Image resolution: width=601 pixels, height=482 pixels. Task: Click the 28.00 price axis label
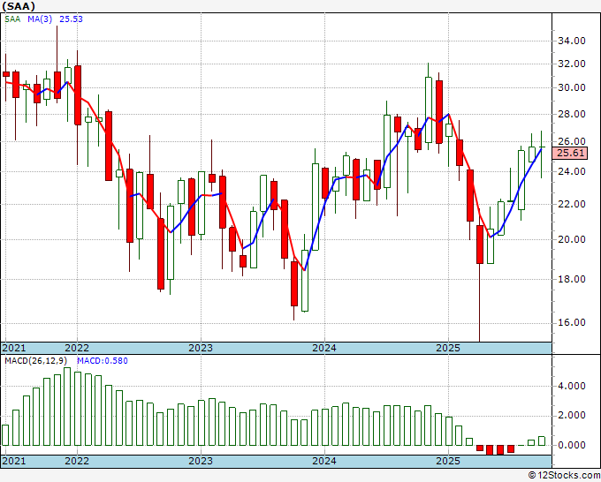coord(572,114)
